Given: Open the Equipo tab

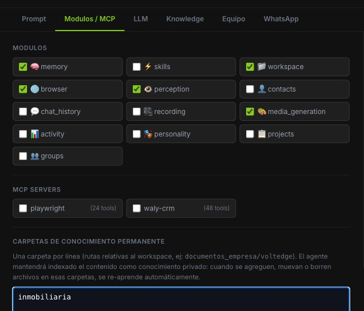Looking at the screenshot, I should tap(233, 19).
